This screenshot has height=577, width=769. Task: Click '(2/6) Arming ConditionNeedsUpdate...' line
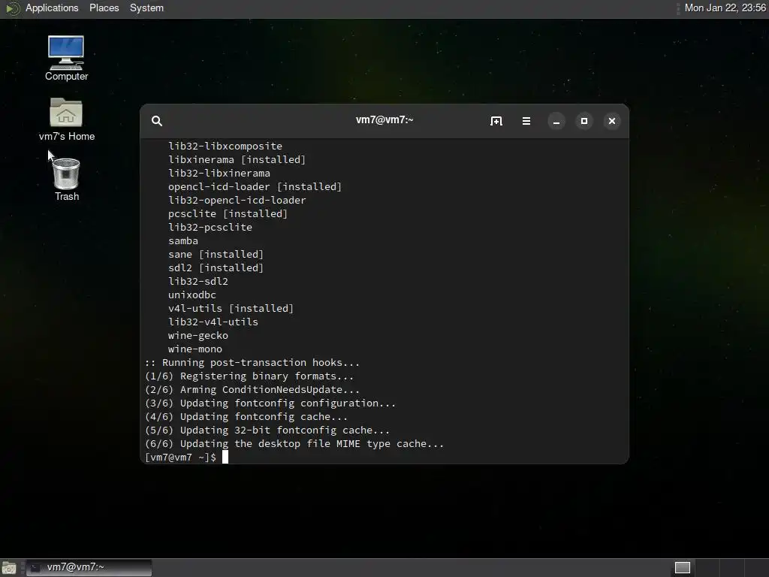[x=252, y=390]
